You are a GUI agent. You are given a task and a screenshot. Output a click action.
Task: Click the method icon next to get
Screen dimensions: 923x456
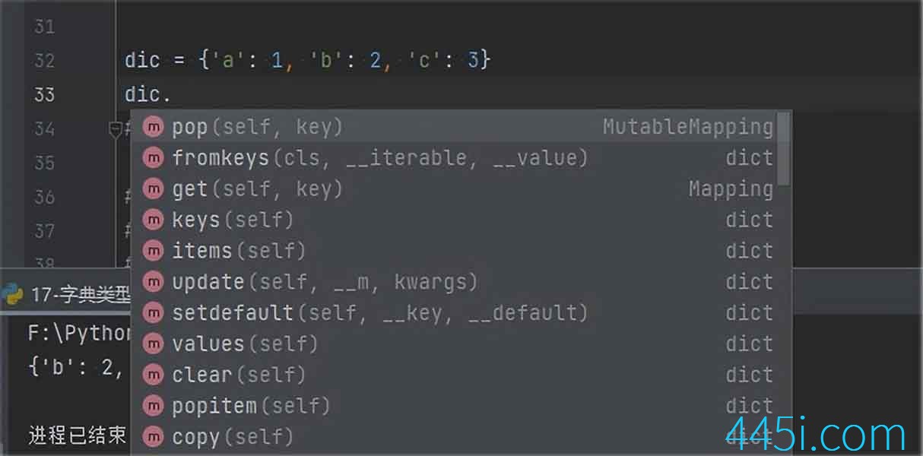point(153,189)
